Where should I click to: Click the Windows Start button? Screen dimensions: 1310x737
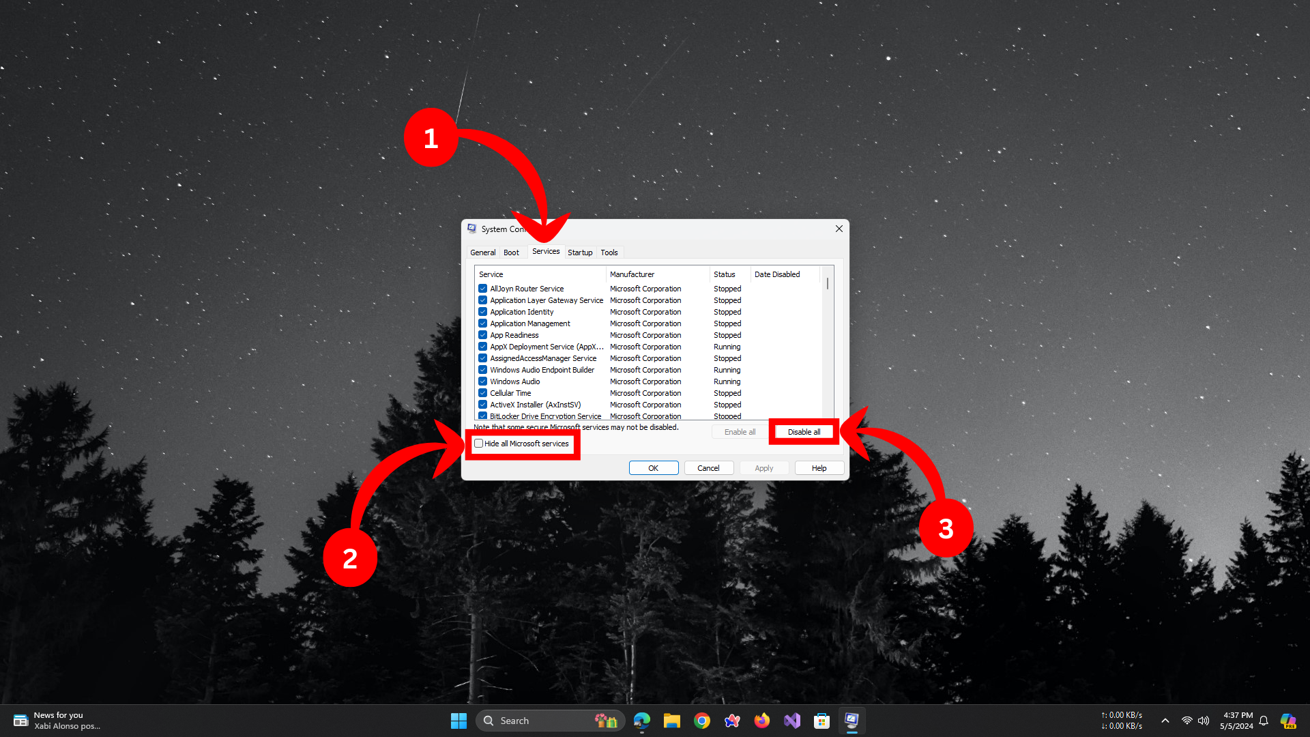458,721
